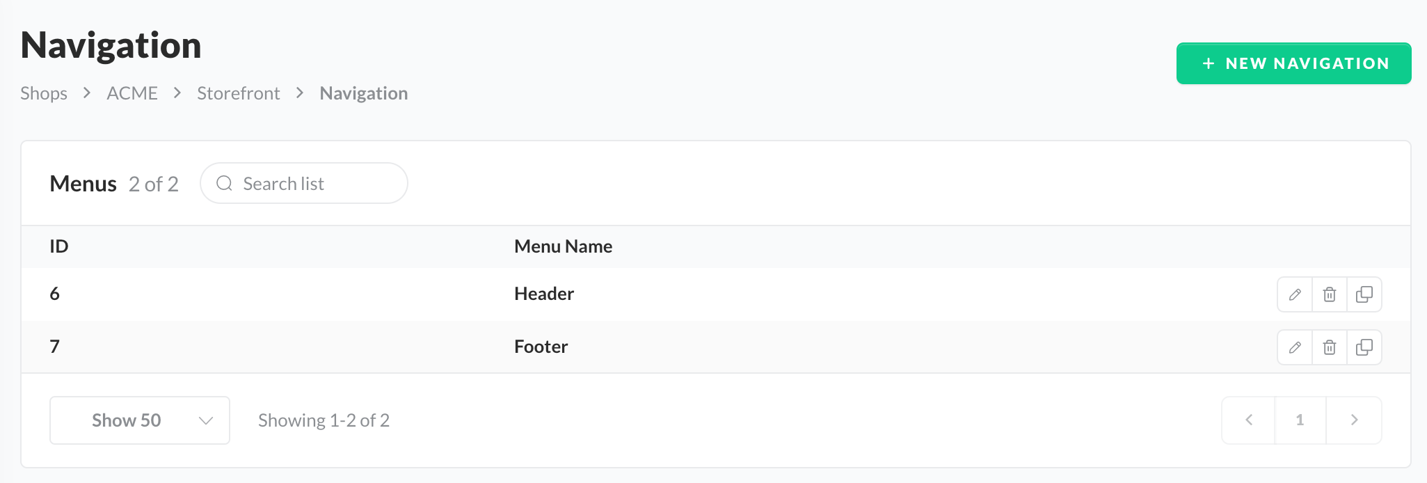Click the ID column header
The height and width of the screenshot is (483, 1427).
(59, 246)
